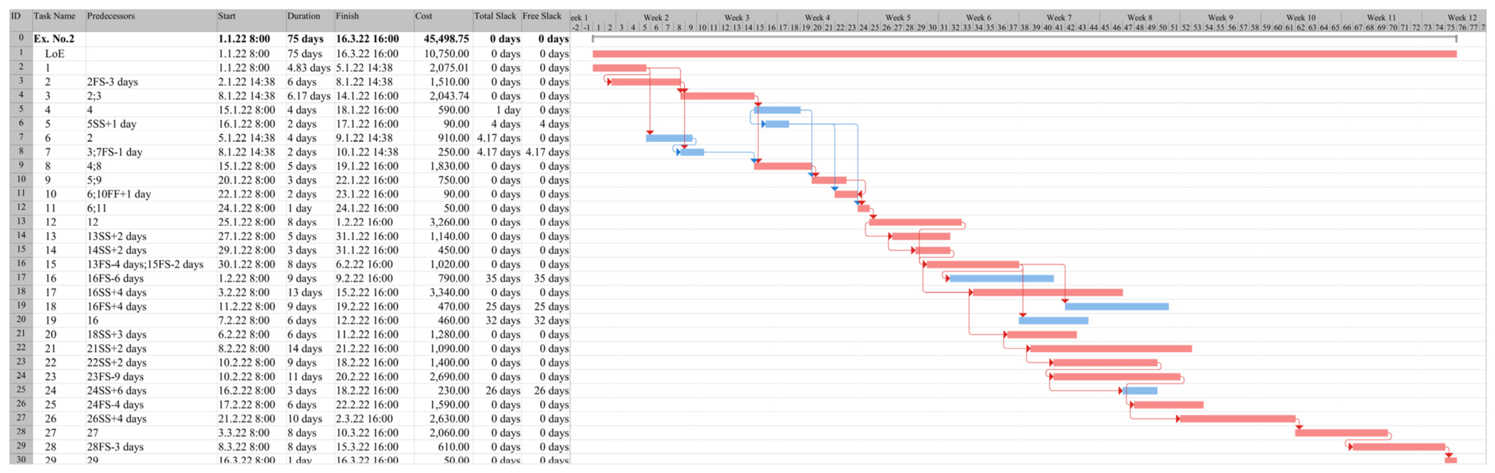
Task: Click the Finish column header
Action: (347, 16)
